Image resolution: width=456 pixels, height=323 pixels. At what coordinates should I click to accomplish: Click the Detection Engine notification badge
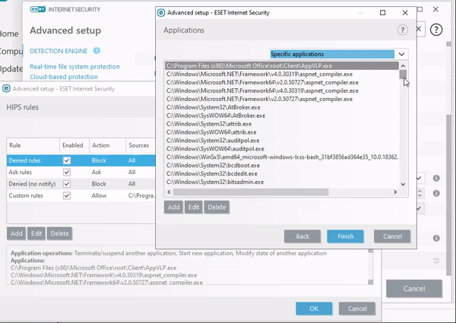pos(97,51)
